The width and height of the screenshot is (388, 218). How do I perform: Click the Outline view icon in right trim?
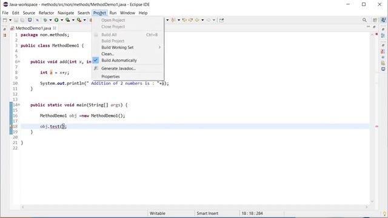(383, 35)
